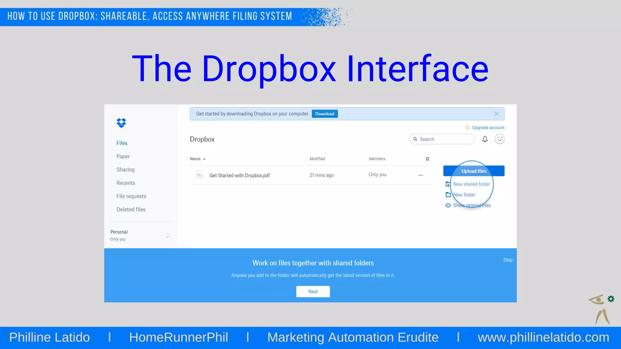Click the Dropbox folder heading

point(202,139)
